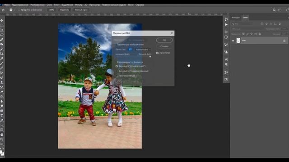Open the layer opacity dropdown
This screenshot has width=289, height=162.
[284, 29]
